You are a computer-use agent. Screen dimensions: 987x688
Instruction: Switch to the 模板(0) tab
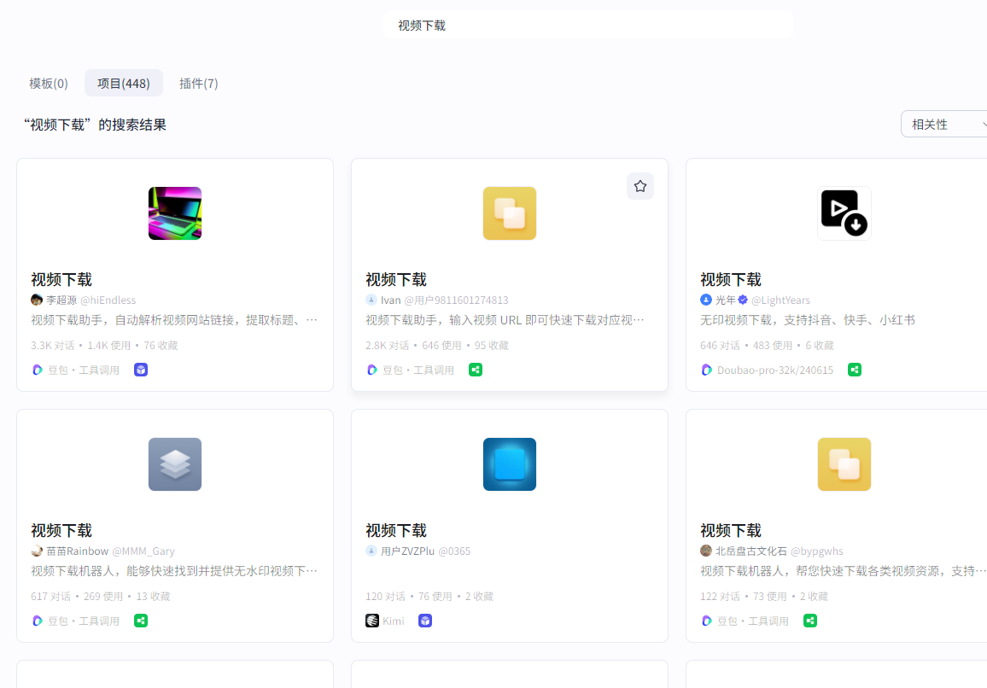49,83
